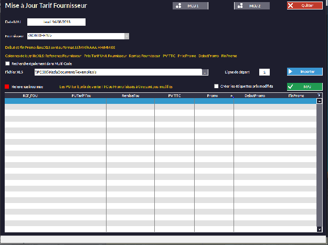Viewport: 328px width, 245px height.
Task: Click the PV TTC column header
Action: (x=174, y=95)
